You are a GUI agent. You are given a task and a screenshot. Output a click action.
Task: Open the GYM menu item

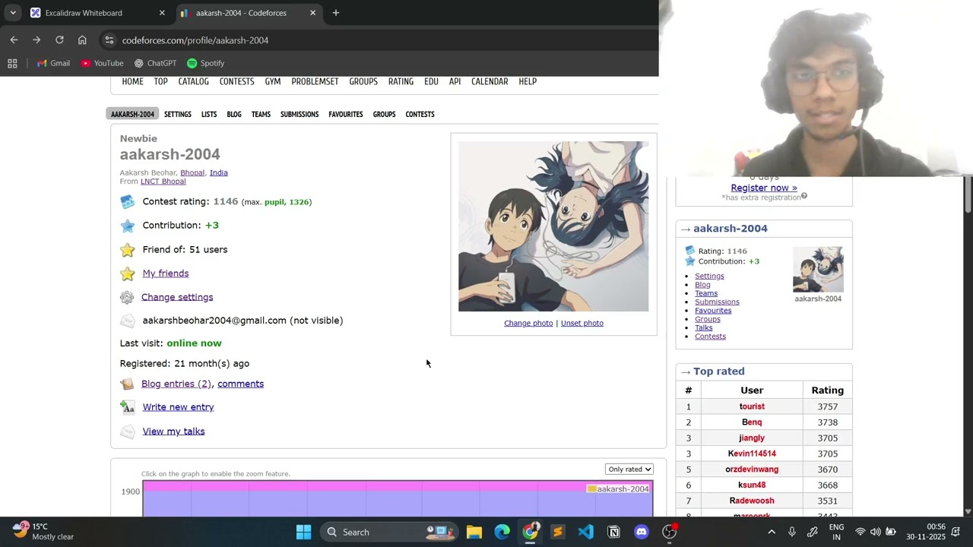273,81
